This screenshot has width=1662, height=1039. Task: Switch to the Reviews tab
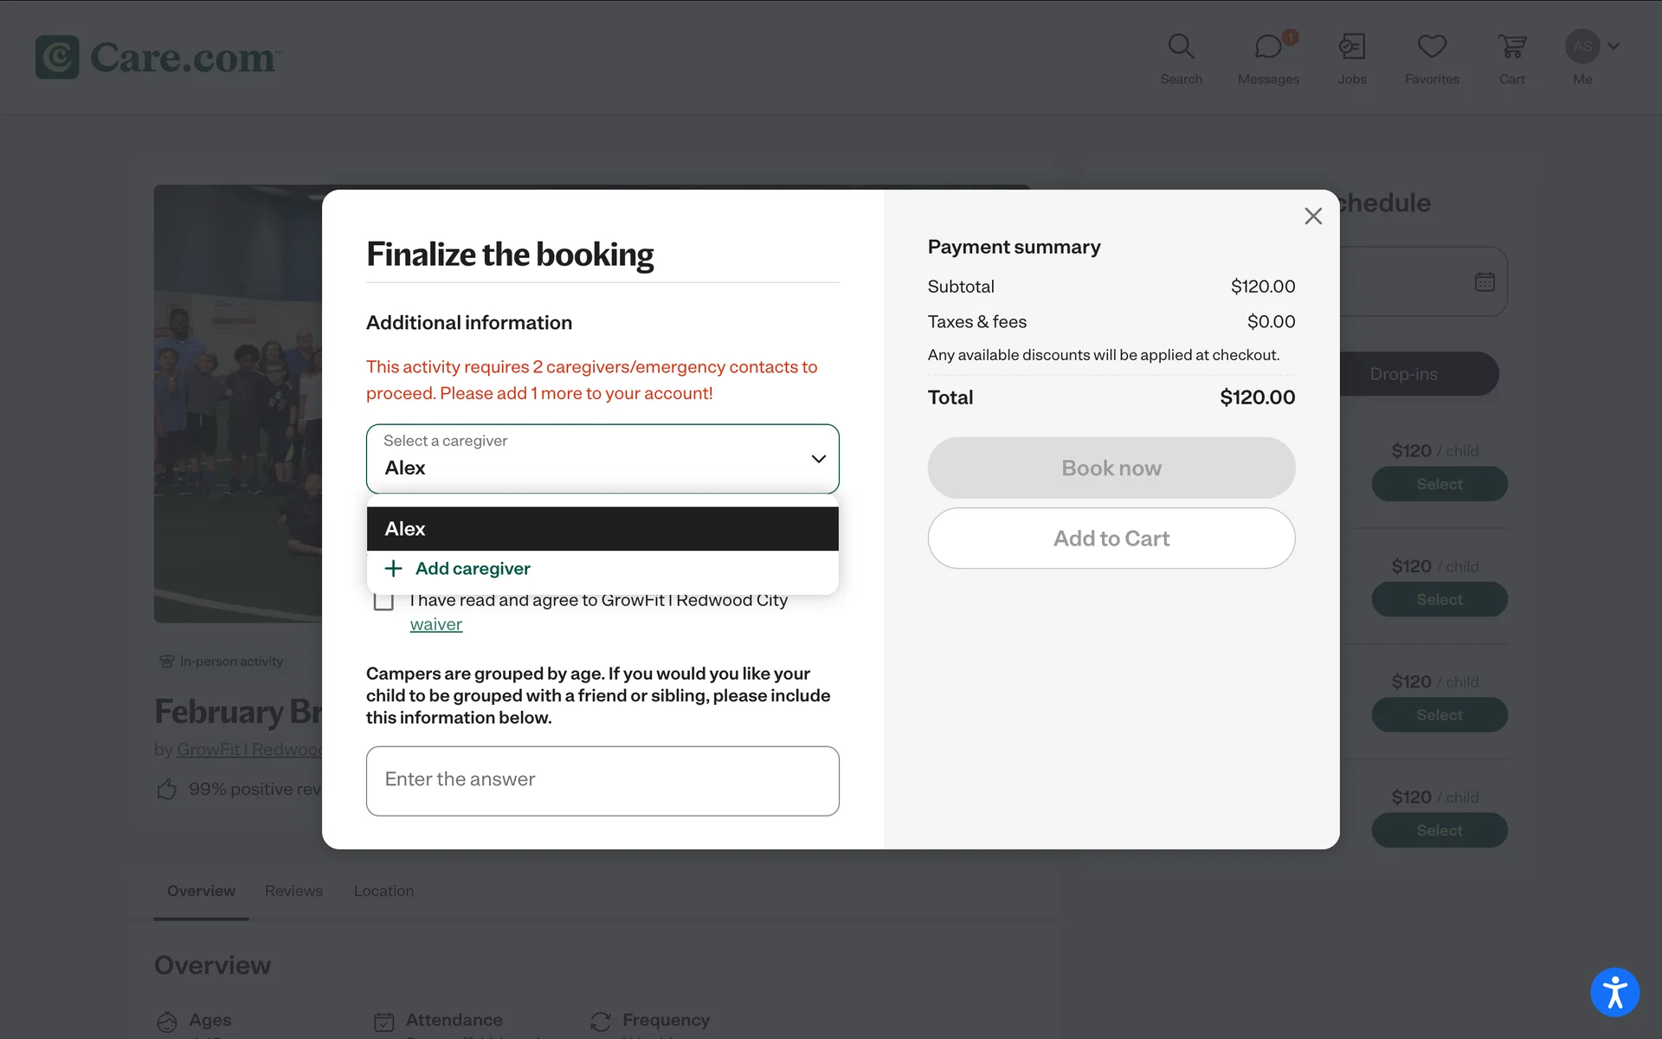pyautogui.click(x=293, y=891)
